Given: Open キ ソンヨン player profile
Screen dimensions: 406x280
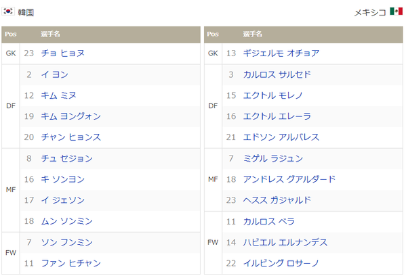Looking at the screenshot, I should coord(62,179).
